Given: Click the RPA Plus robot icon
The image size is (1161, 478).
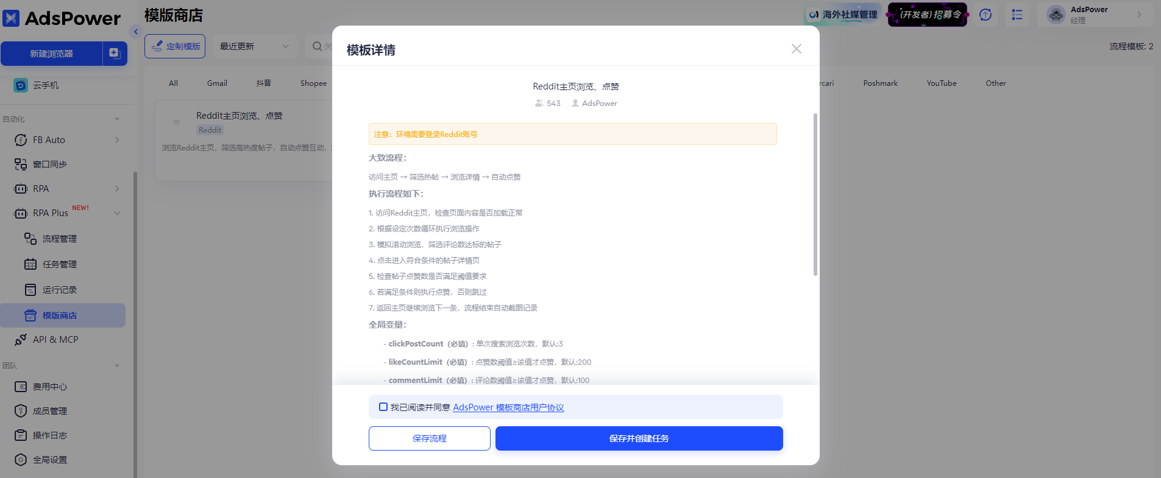Looking at the screenshot, I should (21, 213).
